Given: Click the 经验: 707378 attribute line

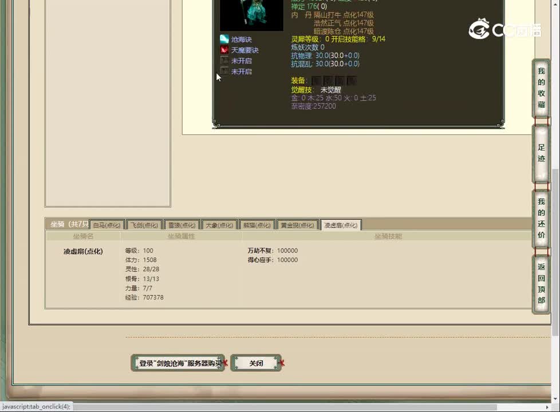Looking at the screenshot, I should tap(144, 297).
